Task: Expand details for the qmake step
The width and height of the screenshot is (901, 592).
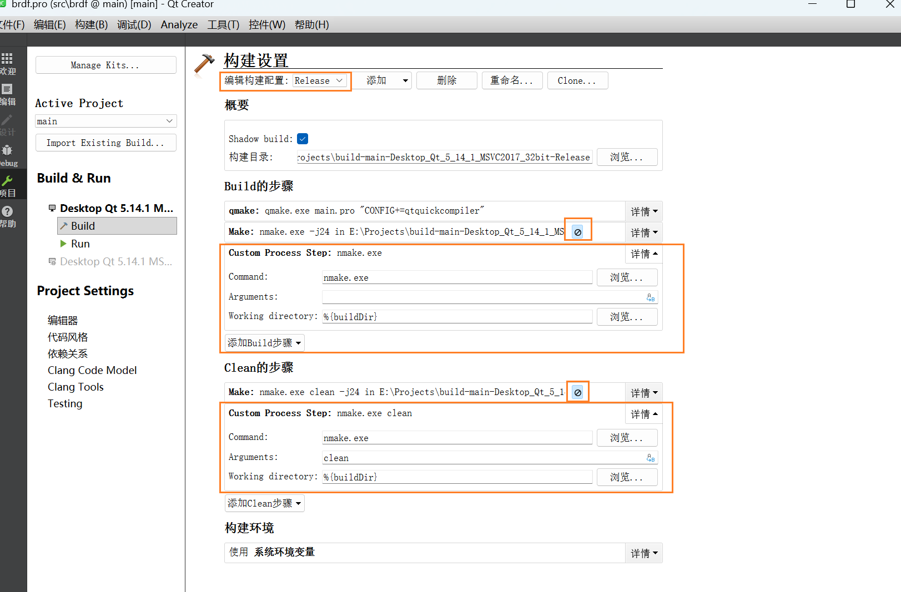Action: point(644,211)
